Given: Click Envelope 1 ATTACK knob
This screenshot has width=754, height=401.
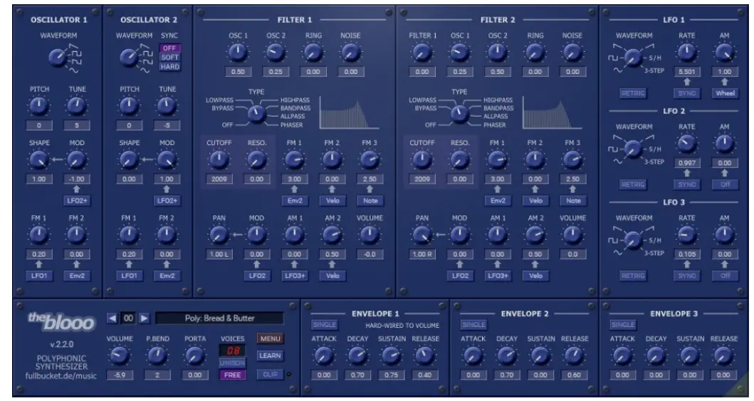Looking at the screenshot, I should coord(324,355).
